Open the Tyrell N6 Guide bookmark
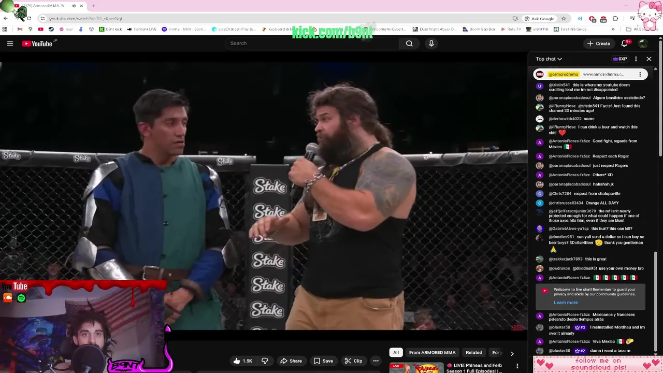The height and width of the screenshot is (373, 663). pos(570,29)
